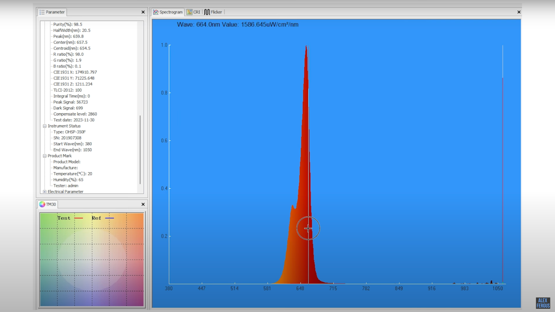Click the Spectrogram tab icon
The height and width of the screenshot is (312, 555).
pyautogui.click(x=156, y=12)
